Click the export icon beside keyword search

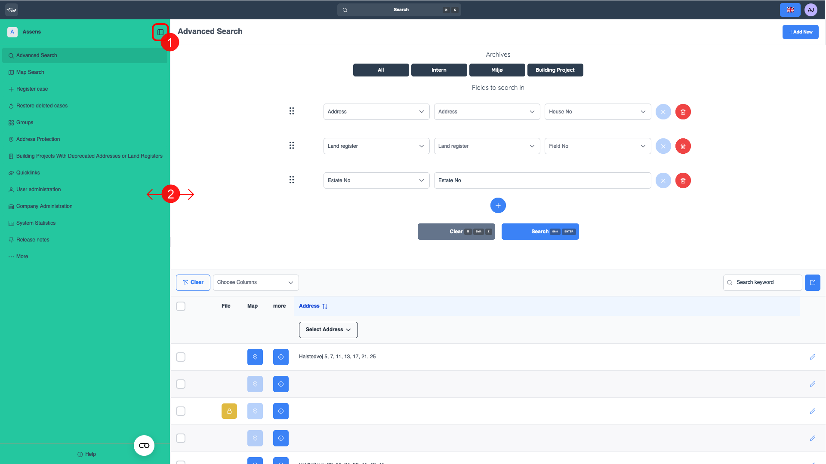point(812,283)
